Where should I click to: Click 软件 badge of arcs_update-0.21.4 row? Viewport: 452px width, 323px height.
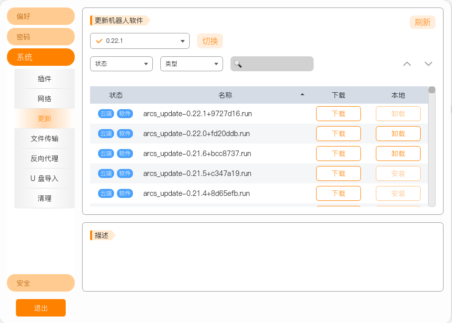125,193
